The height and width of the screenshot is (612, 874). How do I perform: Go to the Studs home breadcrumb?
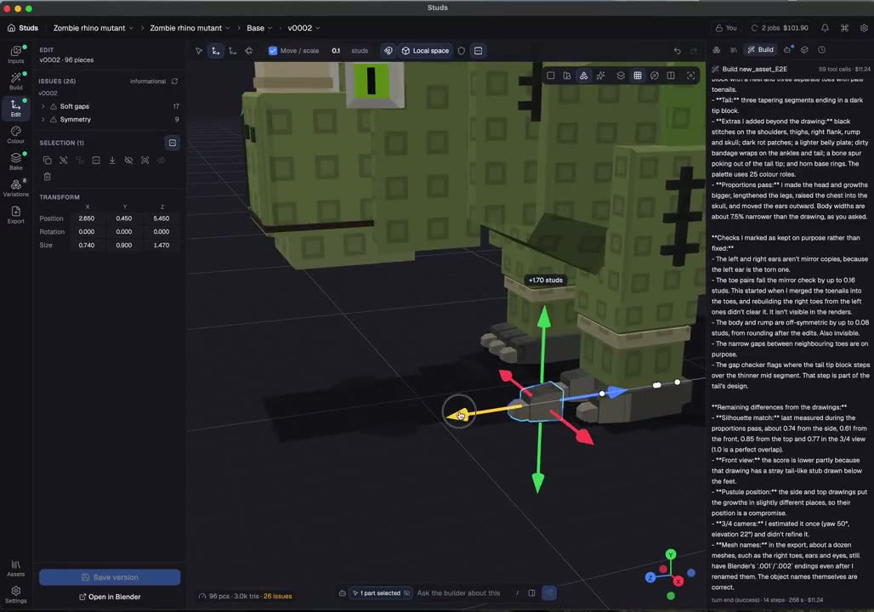(x=23, y=28)
